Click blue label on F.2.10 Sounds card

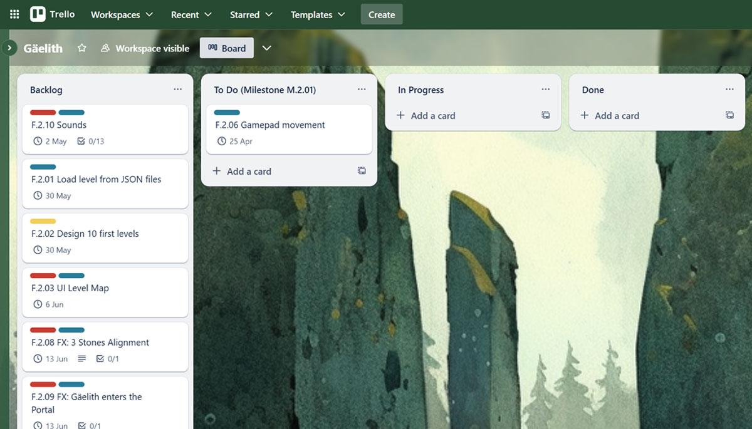(71, 113)
